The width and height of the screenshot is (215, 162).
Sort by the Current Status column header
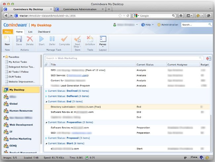pyautogui.click(x=151, y=65)
